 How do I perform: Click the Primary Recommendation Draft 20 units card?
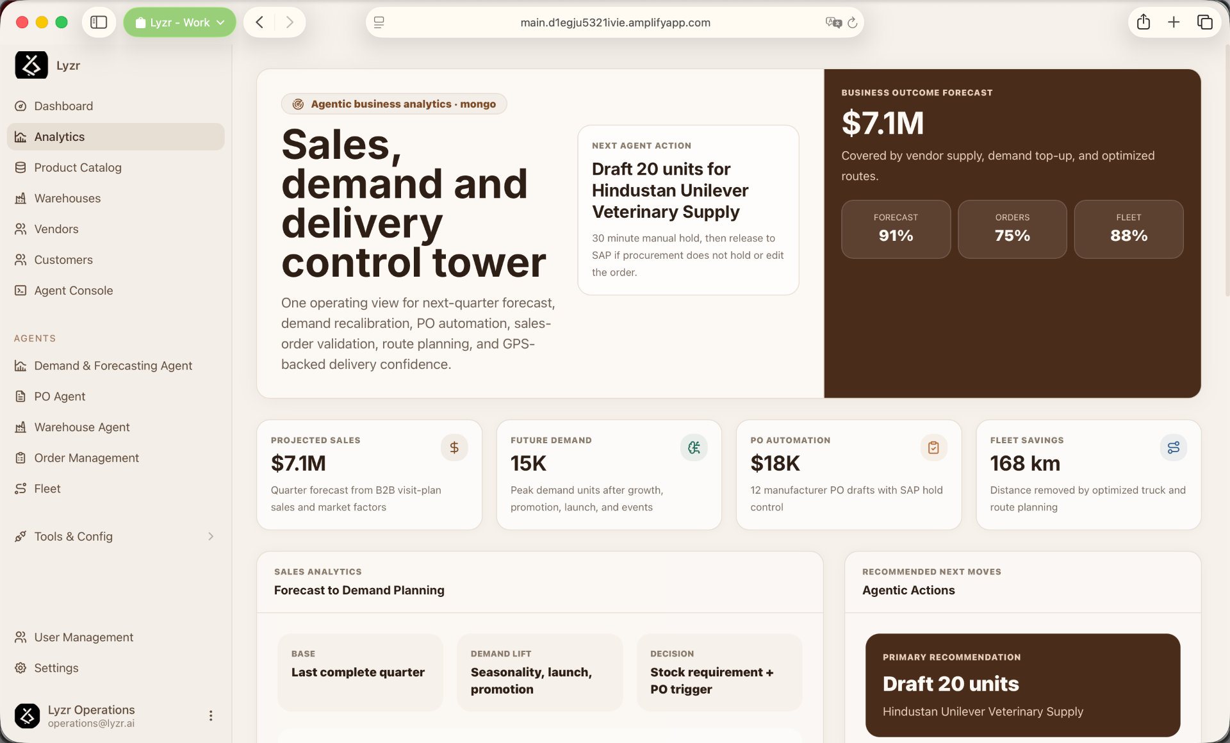[x=1022, y=685]
